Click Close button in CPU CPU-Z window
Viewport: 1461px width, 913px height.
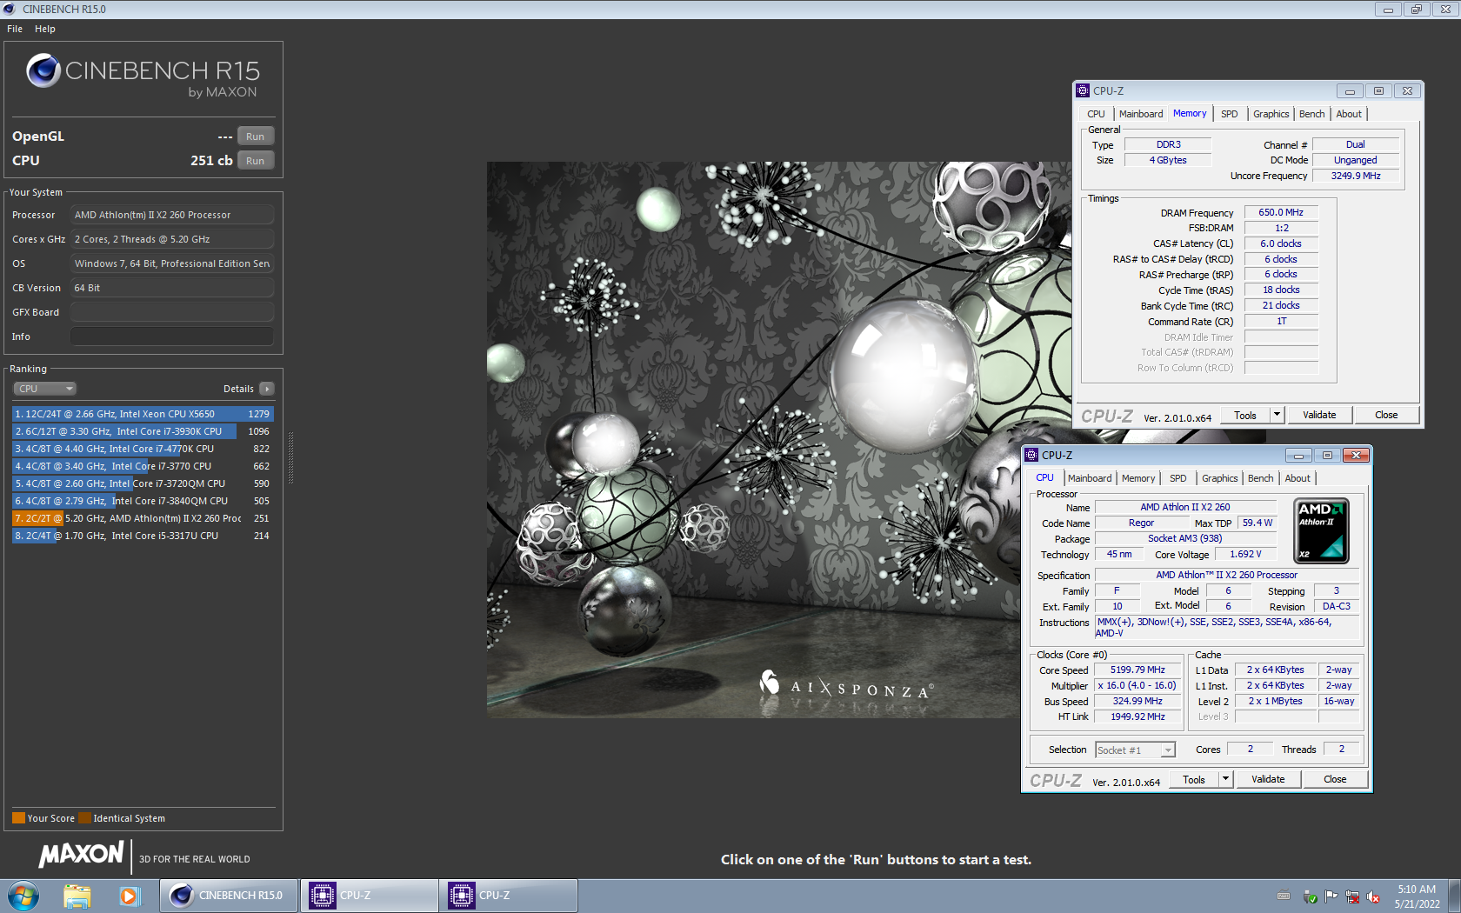point(1335,779)
